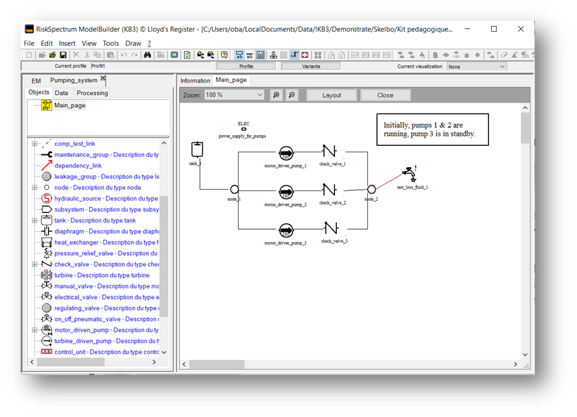Click the object list vertical scrollbar thumb
The image size is (577, 417).
(x=164, y=256)
